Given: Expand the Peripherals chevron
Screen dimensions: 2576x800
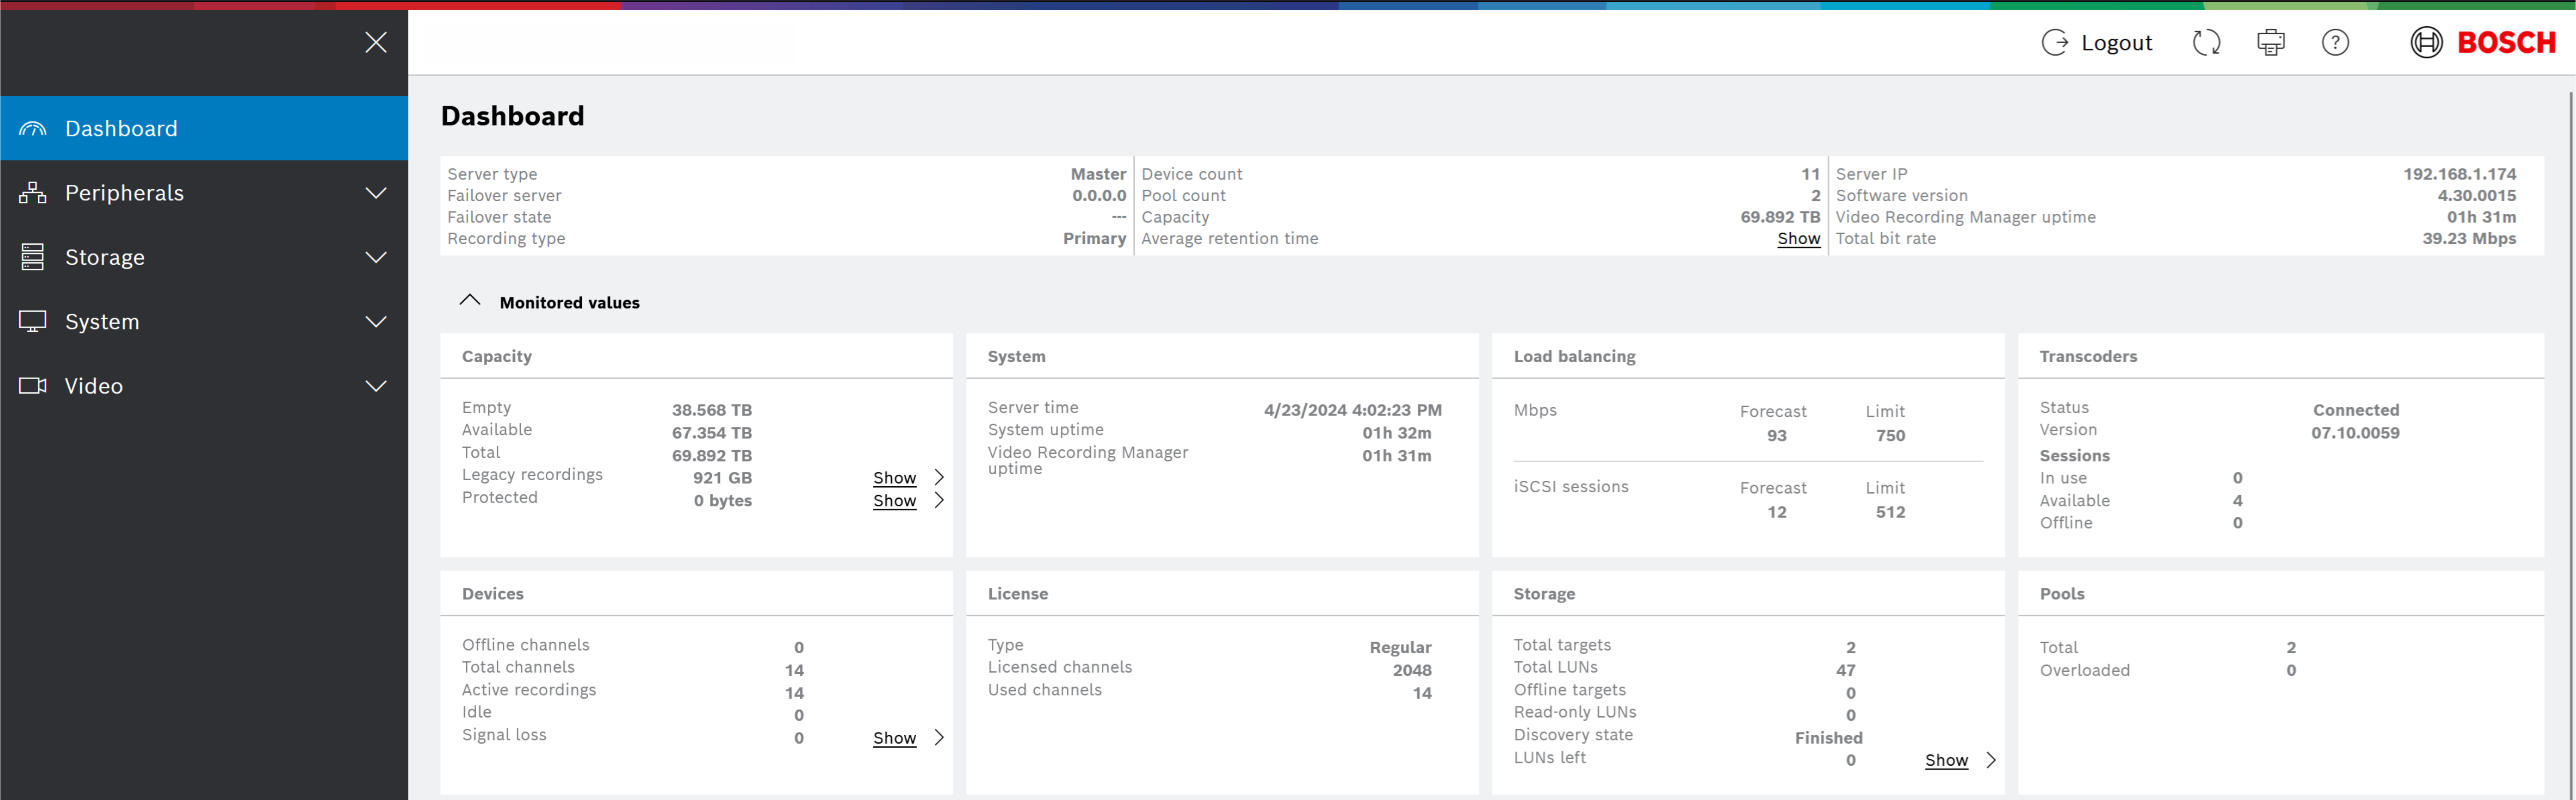Looking at the screenshot, I should 376,193.
